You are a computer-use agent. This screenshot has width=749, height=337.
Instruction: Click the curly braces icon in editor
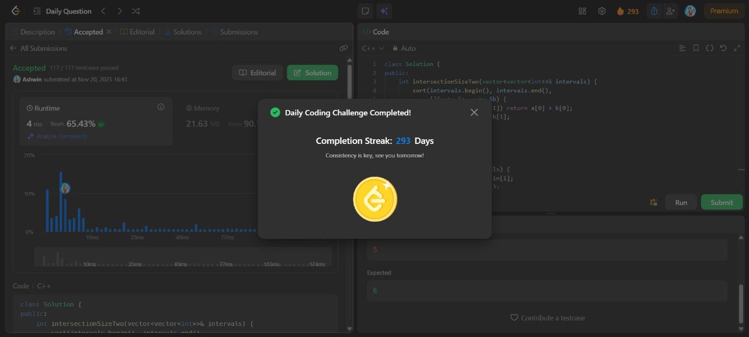[x=710, y=48]
